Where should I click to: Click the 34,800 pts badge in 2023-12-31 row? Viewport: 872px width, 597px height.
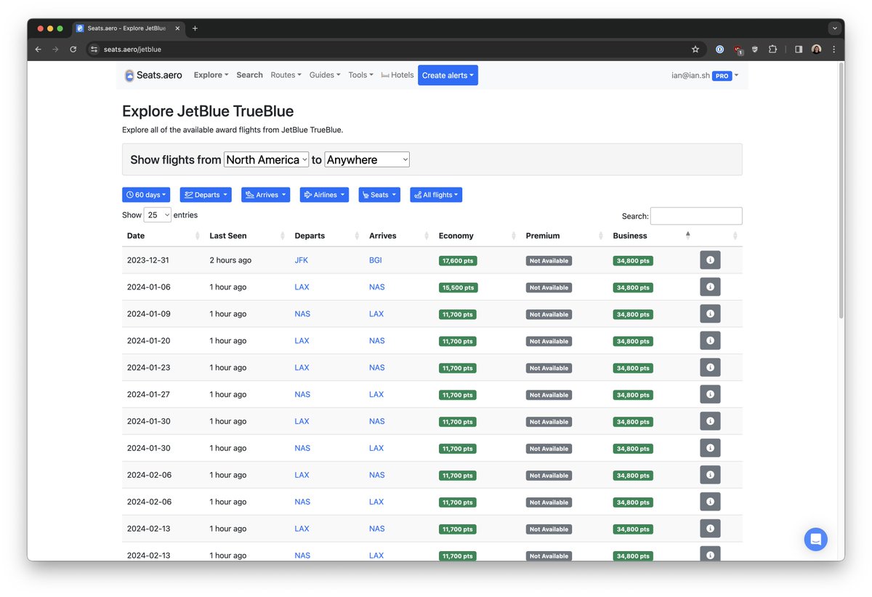(x=634, y=260)
